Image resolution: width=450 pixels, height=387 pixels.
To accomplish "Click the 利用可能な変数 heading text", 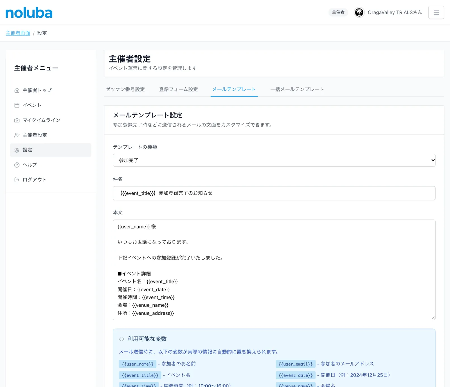I will [x=147, y=339].
